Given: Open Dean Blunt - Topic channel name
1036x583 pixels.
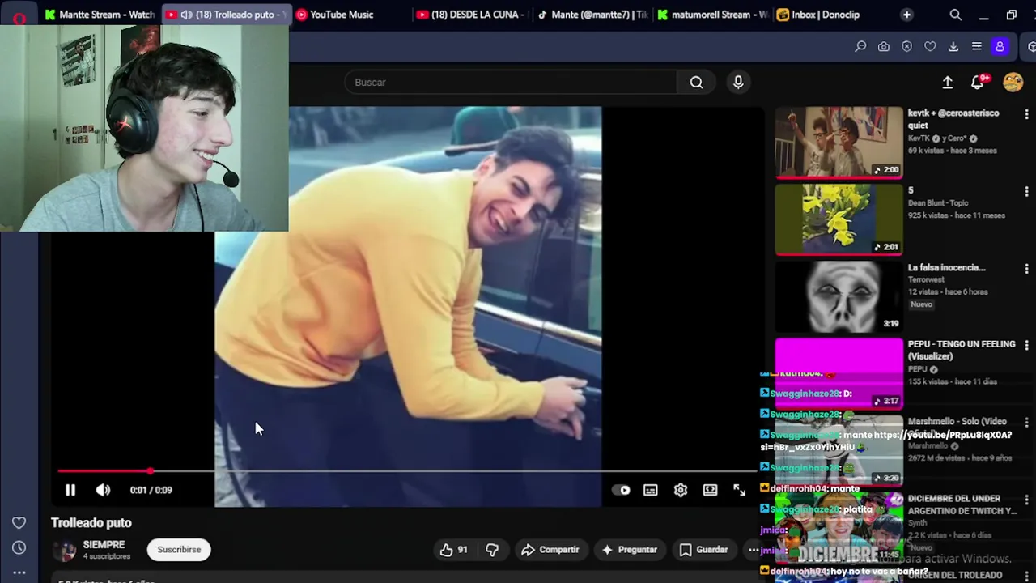Looking at the screenshot, I should (938, 203).
